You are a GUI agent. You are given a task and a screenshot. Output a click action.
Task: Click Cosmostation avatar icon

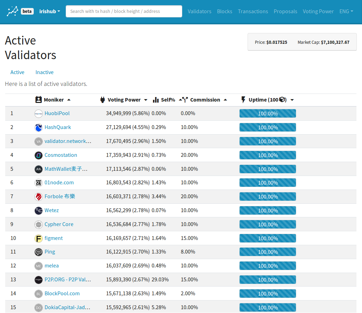(x=39, y=155)
